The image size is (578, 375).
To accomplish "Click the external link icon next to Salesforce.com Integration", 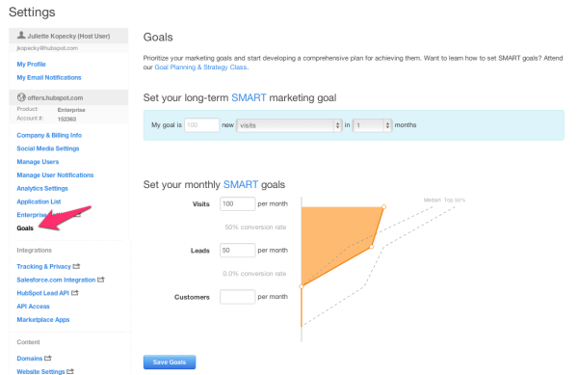I will [100, 280].
